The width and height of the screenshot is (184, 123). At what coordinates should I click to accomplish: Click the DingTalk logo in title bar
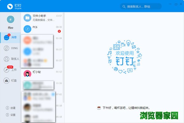(x=10, y=6)
